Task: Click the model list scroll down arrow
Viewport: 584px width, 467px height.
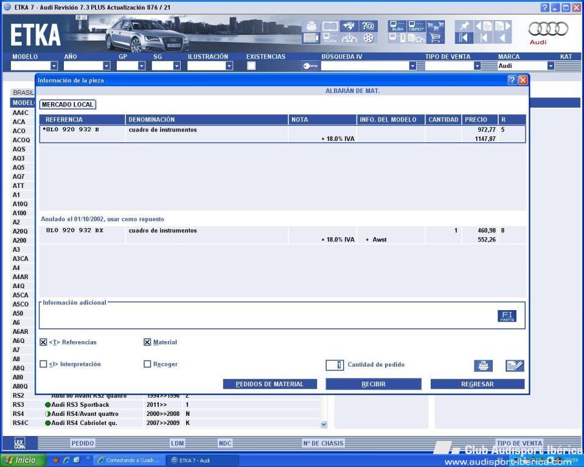Action: click(324, 424)
